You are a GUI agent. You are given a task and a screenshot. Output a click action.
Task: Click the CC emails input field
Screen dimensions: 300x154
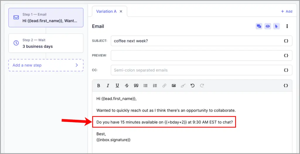(202, 70)
